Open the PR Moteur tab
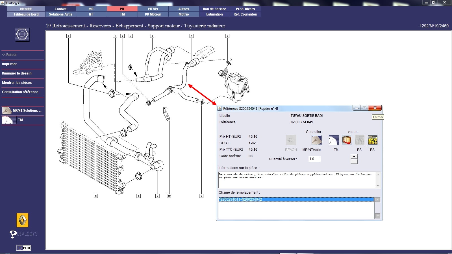 [x=153, y=14]
